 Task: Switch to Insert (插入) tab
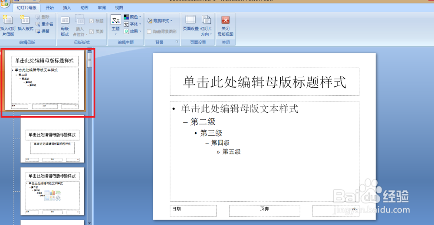click(67, 8)
